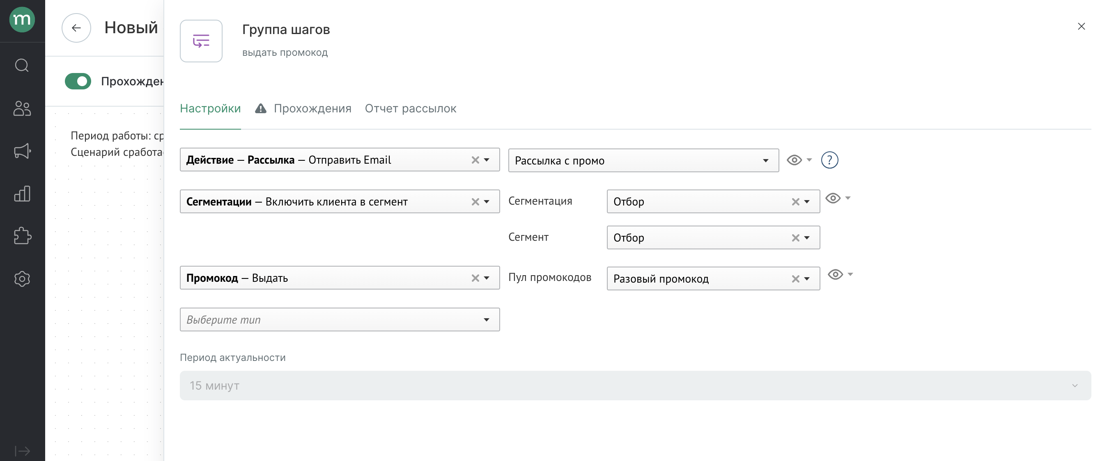The height and width of the screenshot is (461, 1107).
Task: Open the search icon in the sidebar
Action: pyautogui.click(x=22, y=65)
